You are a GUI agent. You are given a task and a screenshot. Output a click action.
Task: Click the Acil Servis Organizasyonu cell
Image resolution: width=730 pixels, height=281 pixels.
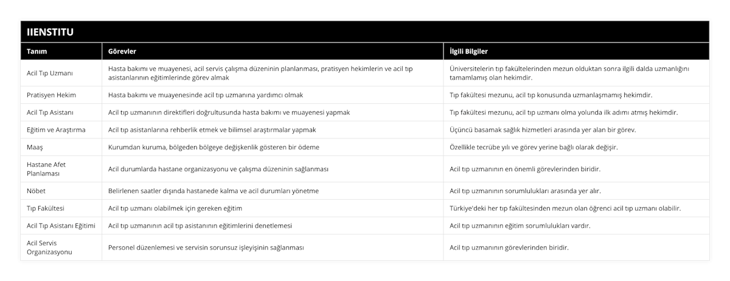pyautogui.click(x=61, y=248)
